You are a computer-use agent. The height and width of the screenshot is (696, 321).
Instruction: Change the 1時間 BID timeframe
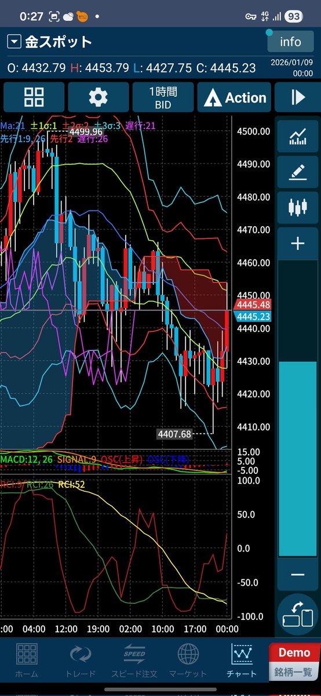tap(163, 97)
